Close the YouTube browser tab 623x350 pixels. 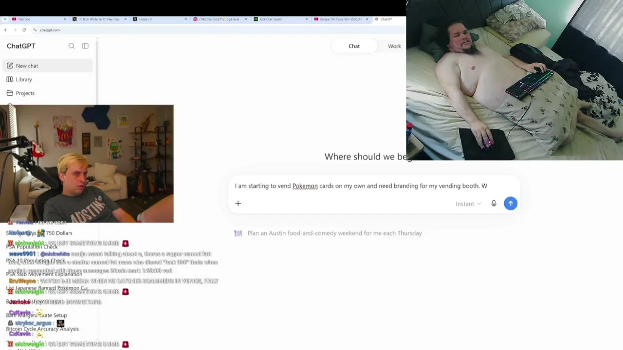click(x=65, y=19)
